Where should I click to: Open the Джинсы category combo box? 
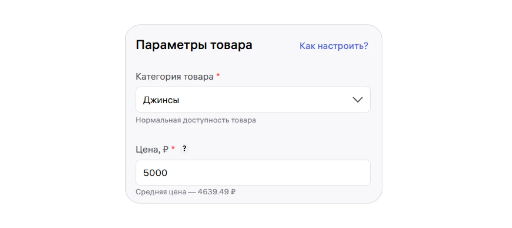click(x=253, y=100)
